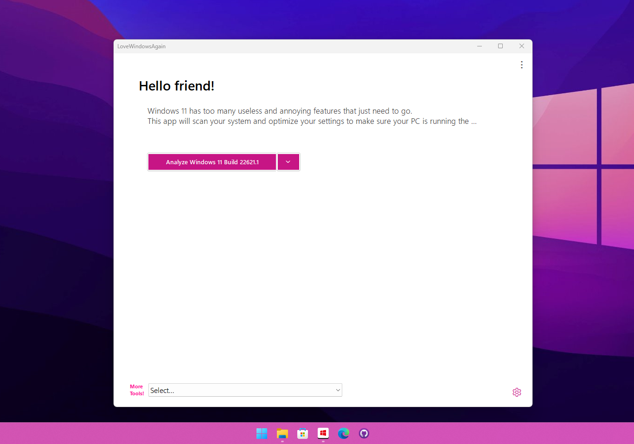Click the "This app will scan your system" line
This screenshot has height=444, width=634.
(312, 121)
